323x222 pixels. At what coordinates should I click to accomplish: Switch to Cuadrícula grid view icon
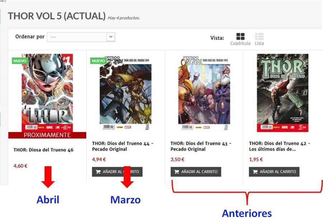click(x=240, y=37)
